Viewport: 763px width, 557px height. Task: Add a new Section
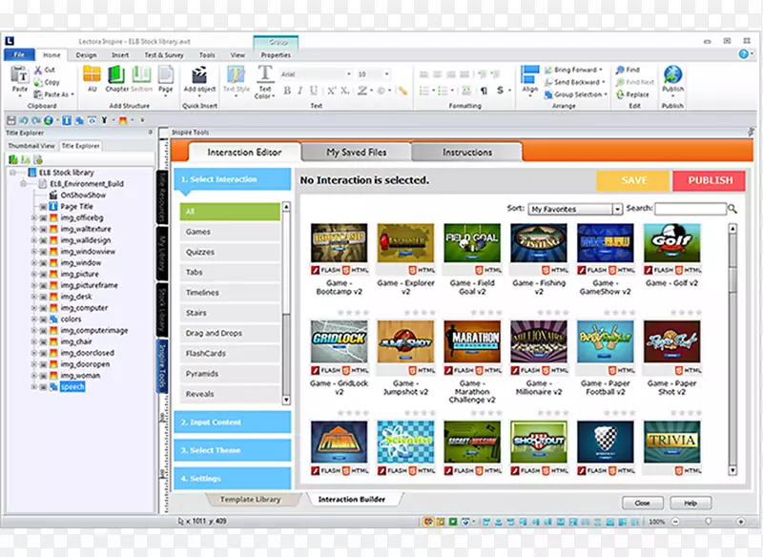pyautogui.click(x=141, y=74)
